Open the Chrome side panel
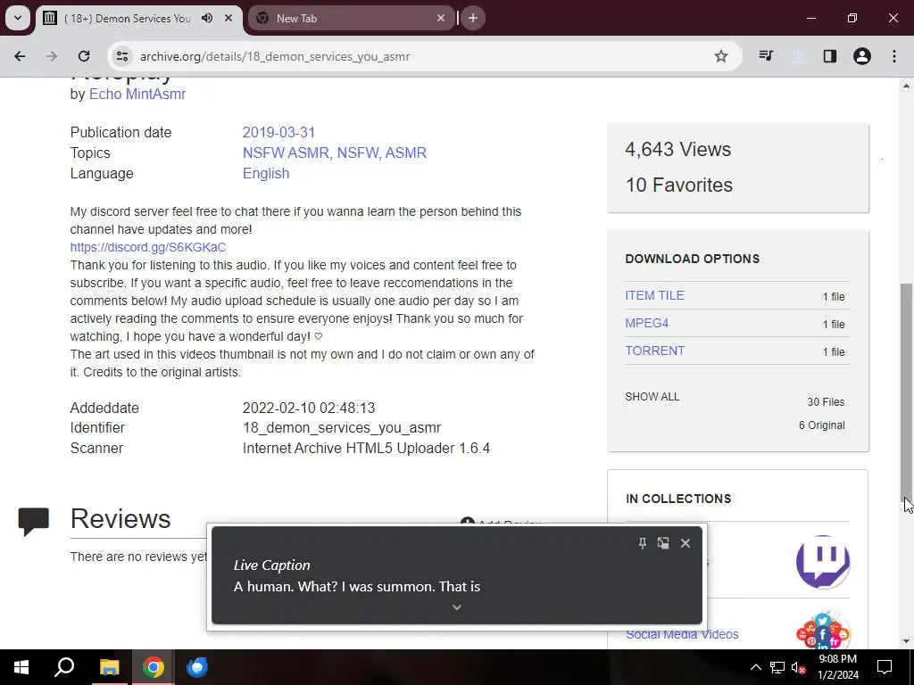The height and width of the screenshot is (685, 914). [x=830, y=56]
